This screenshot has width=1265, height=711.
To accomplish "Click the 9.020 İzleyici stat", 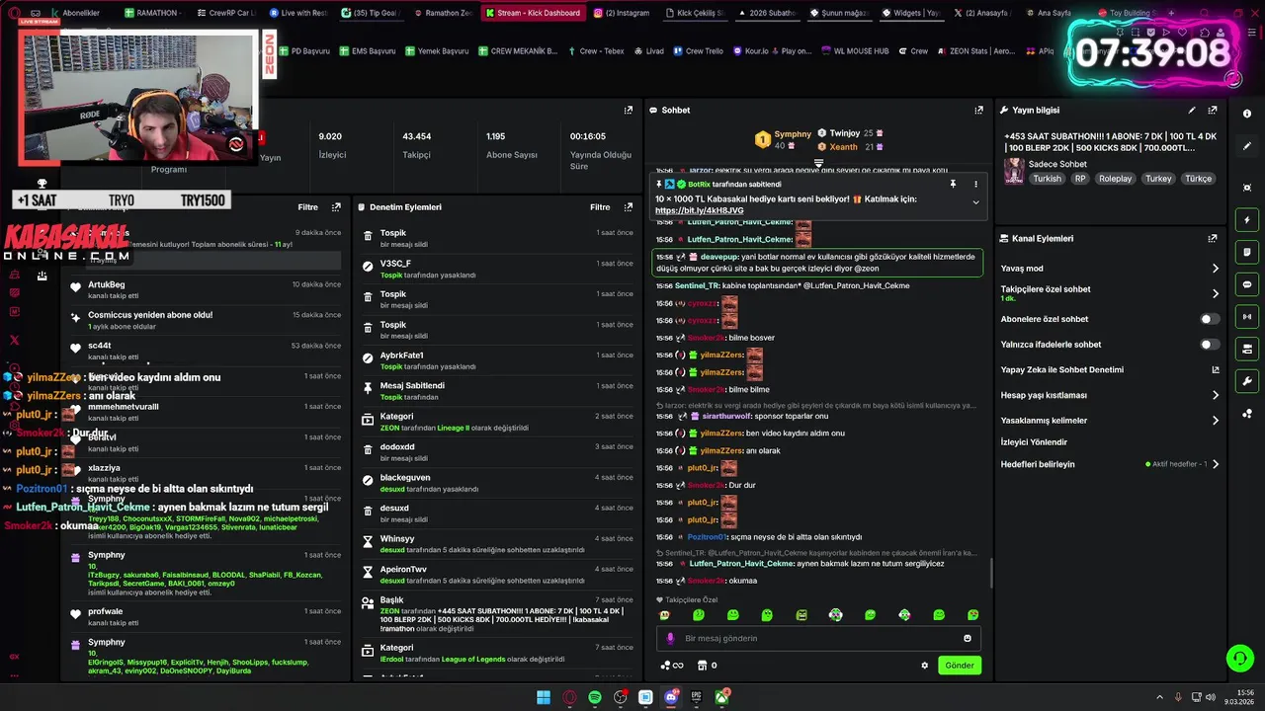I will click(x=331, y=145).
